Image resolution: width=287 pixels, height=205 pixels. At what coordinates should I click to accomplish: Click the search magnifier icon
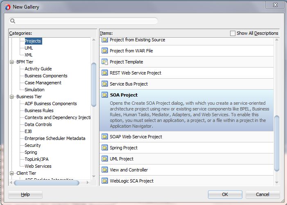13,21
